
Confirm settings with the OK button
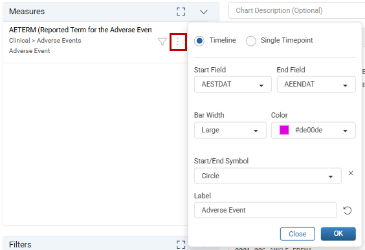pos(338,234)
